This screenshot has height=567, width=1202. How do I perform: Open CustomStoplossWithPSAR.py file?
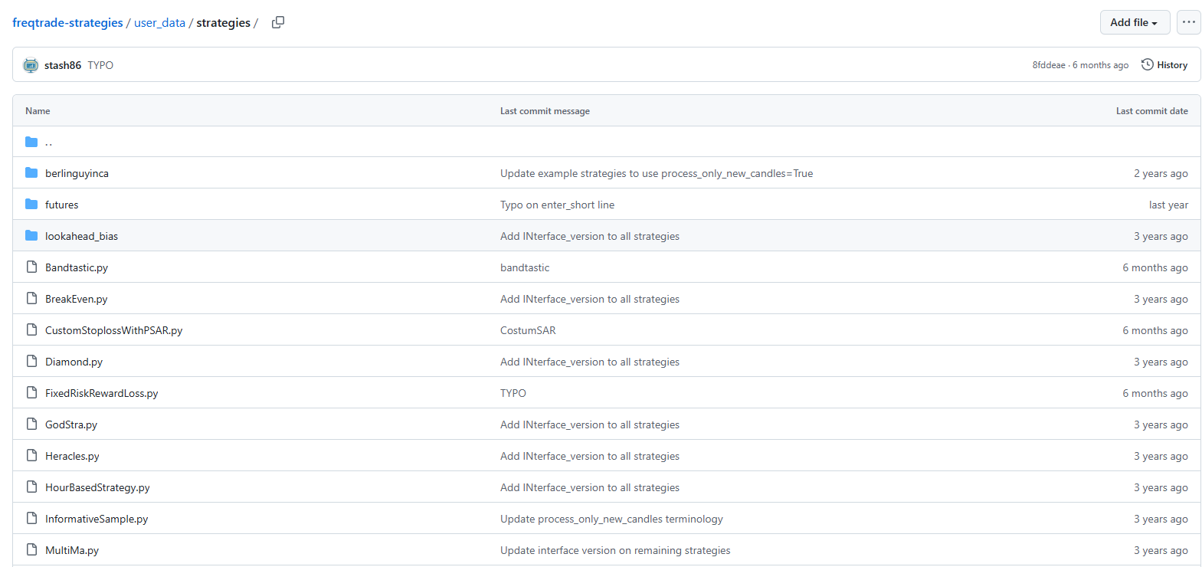point(113,330)
